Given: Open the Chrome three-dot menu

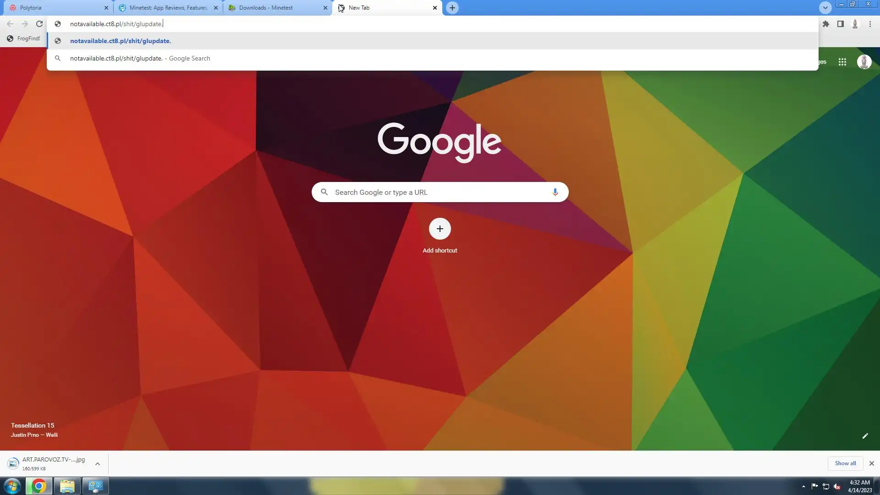Looking at the screenshot, I should pos(870,24).
